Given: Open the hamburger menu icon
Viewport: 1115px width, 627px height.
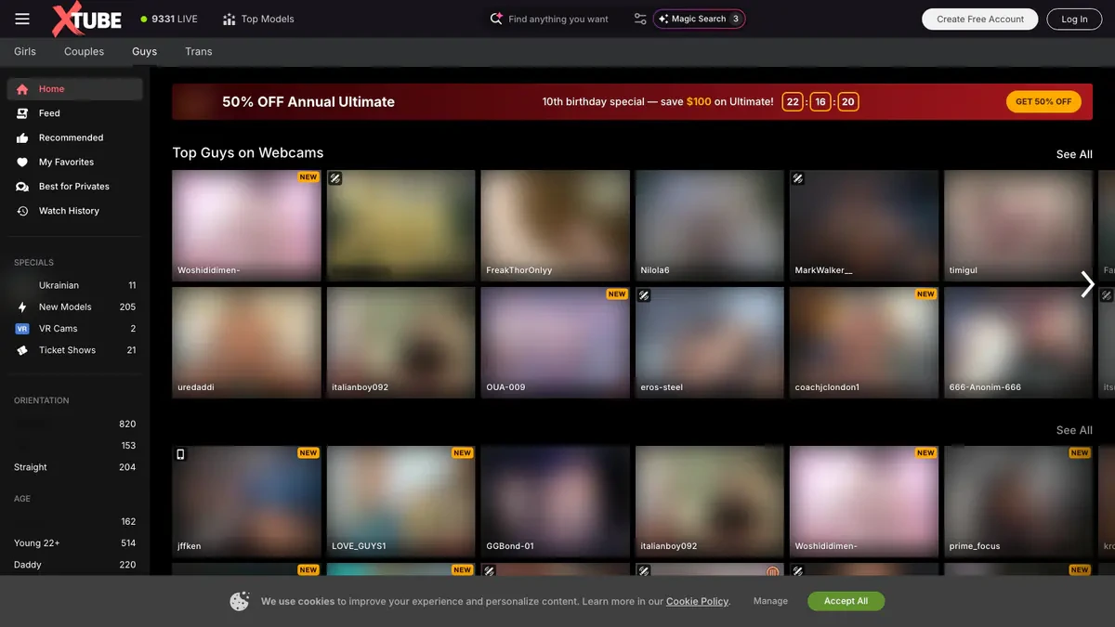Looking at the screenshot, I should click(x=22, y=19).
